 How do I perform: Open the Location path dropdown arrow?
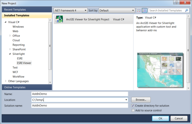tap(126, 100)
